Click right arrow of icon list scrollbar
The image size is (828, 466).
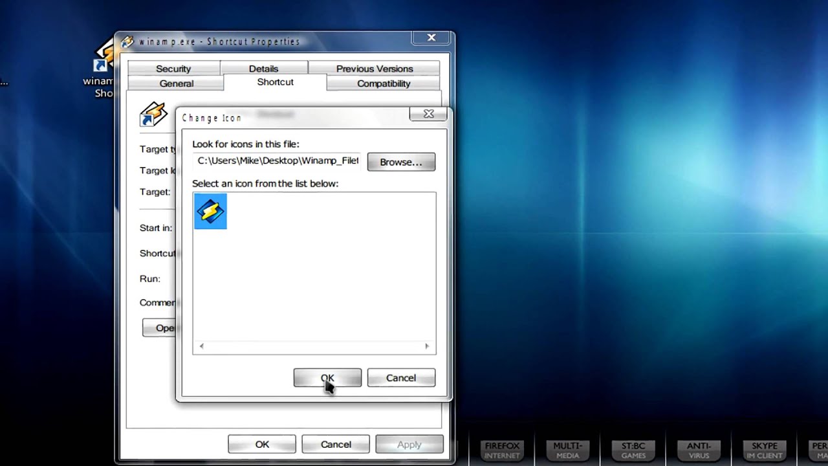(427, 346)
